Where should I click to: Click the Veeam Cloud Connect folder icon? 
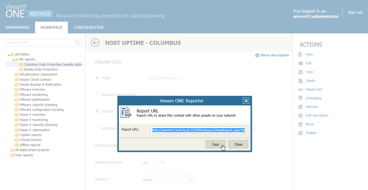[16, 80]
